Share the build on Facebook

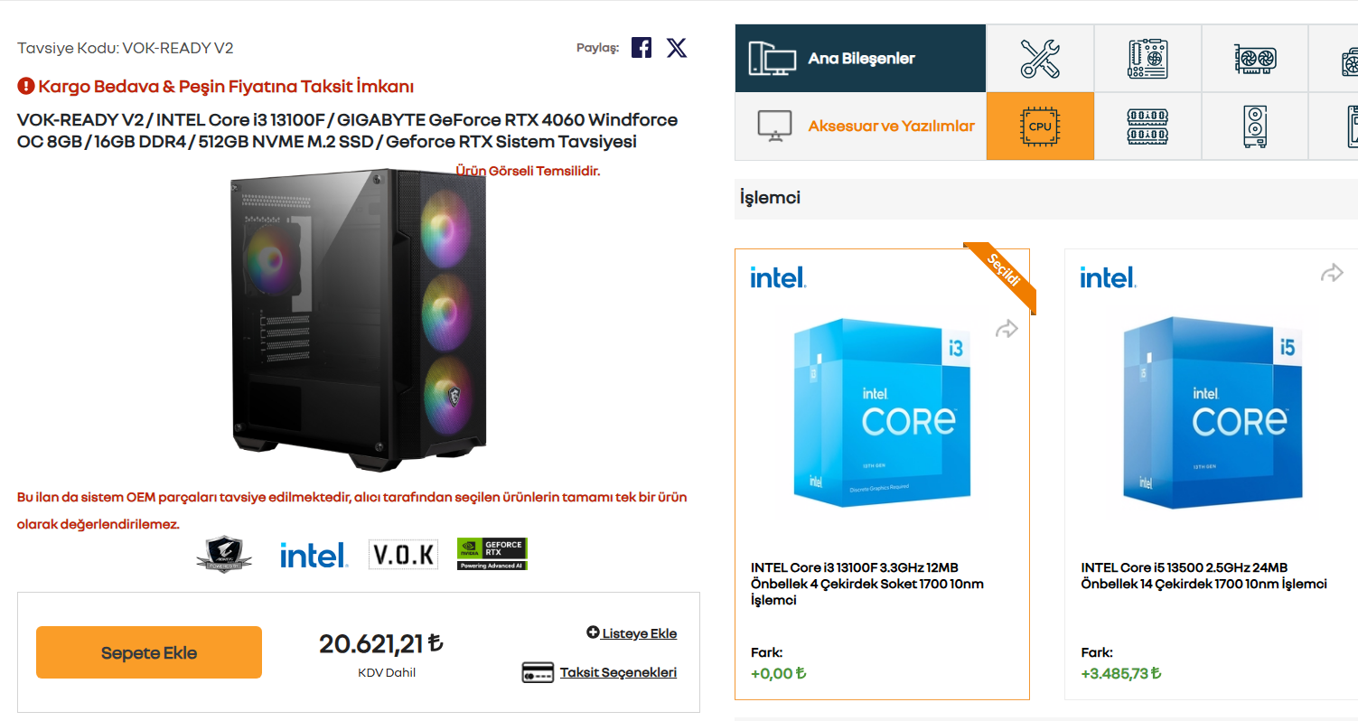(642, 48)
